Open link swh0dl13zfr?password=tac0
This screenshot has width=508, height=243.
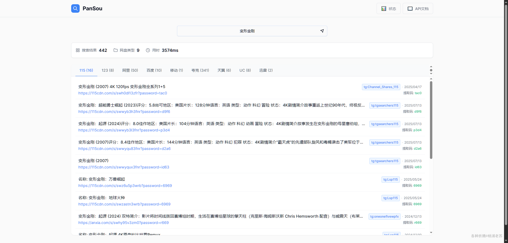[x=123, y=93]
